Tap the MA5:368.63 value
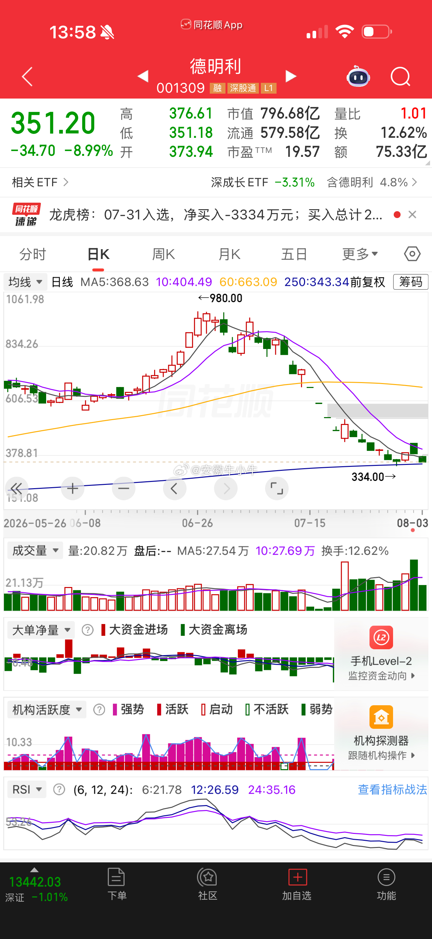432x939 pixels. [114, 282]
